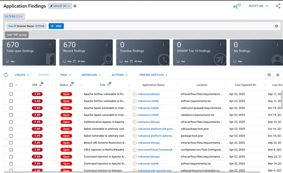Click the info icon beside Group By

[75, 6]
